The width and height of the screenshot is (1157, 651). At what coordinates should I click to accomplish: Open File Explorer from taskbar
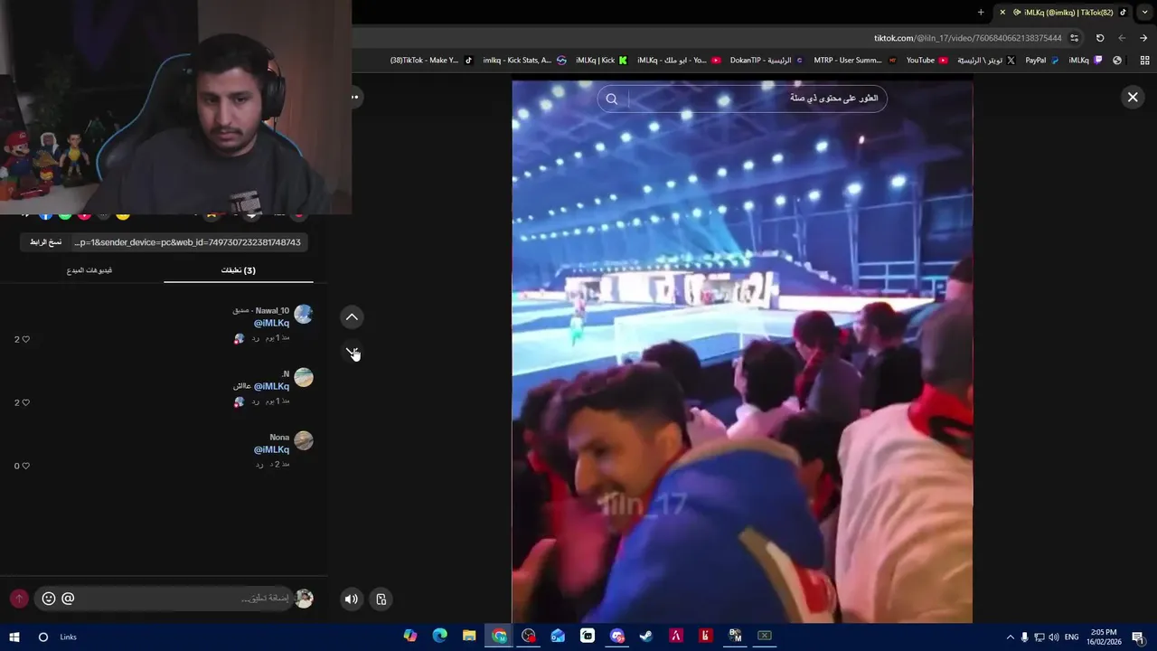[469, 637]
